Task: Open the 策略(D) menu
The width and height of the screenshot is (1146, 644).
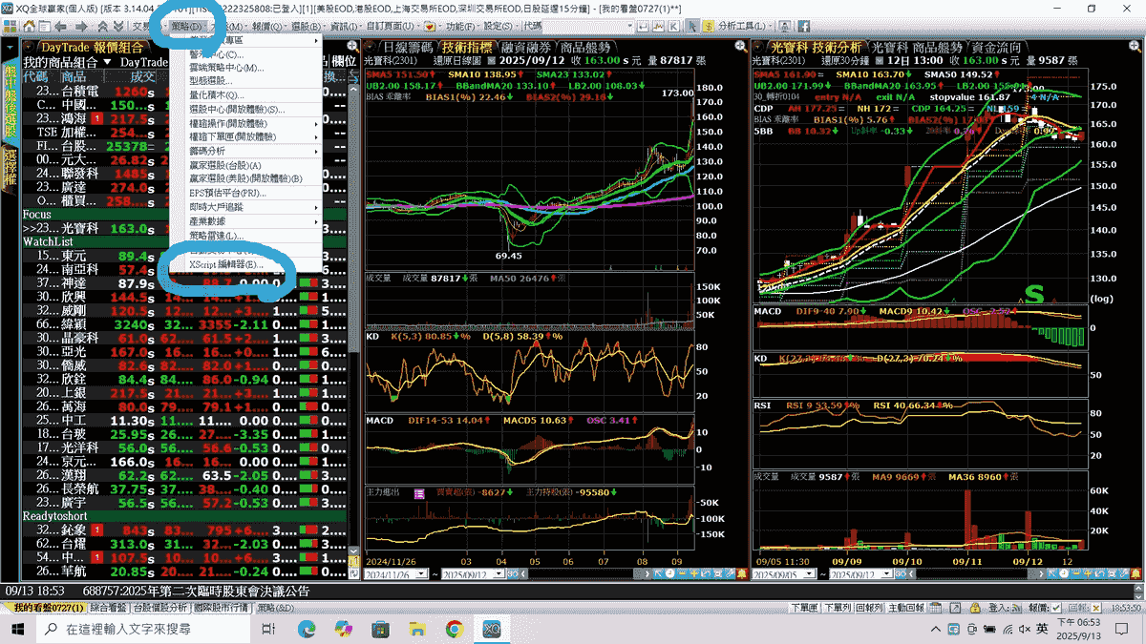Action: (x=188, y=26)
